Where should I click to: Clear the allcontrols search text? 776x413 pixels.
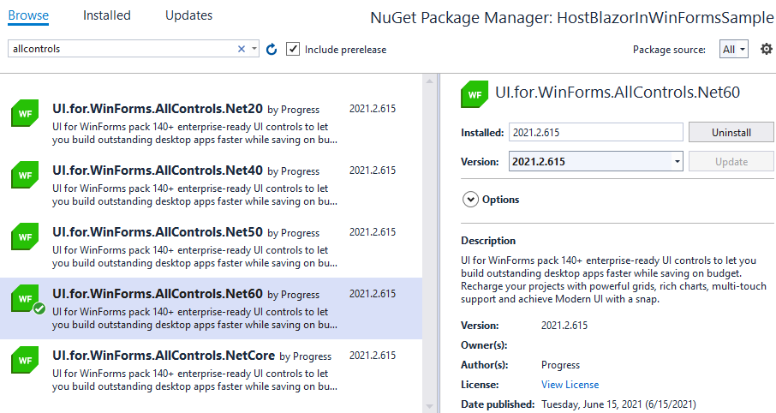click(241, 49)
